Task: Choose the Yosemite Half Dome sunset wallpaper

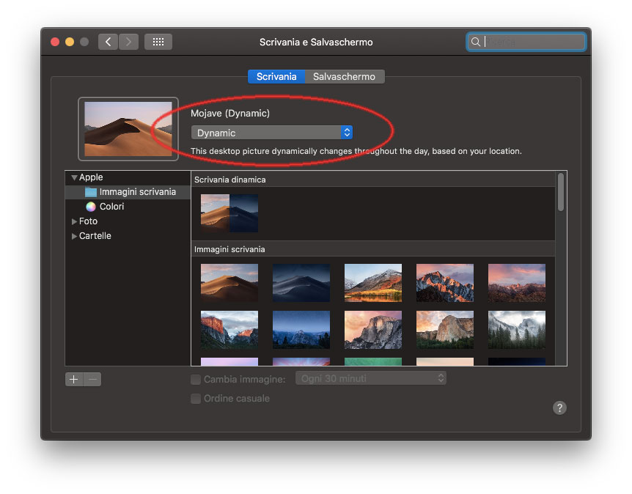Action: coord(373,330)
